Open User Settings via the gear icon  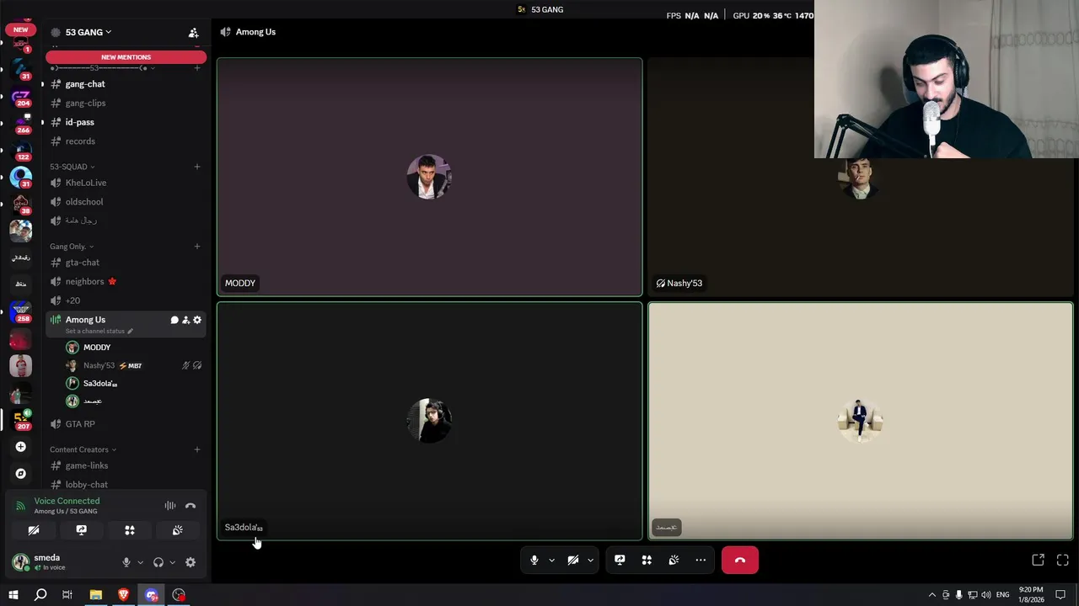[191, 562]
